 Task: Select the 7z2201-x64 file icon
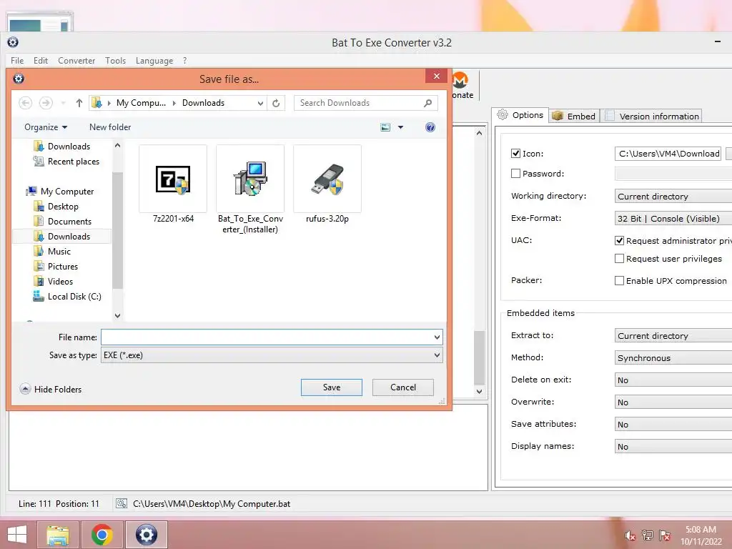click(173, 179)
